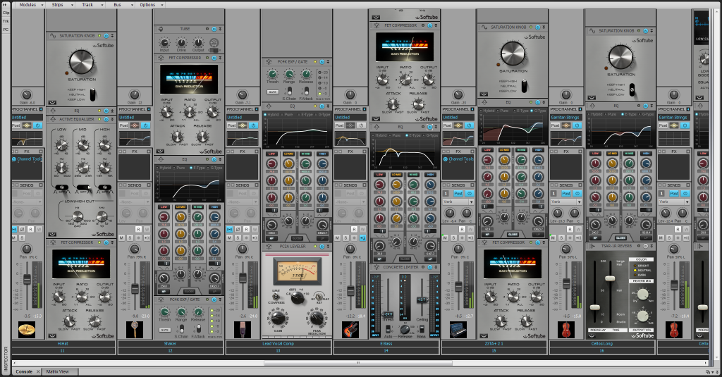Click Post button on HiHat ProChannel
The width and height of the screenshot is (722, 377).
point(16,125)
